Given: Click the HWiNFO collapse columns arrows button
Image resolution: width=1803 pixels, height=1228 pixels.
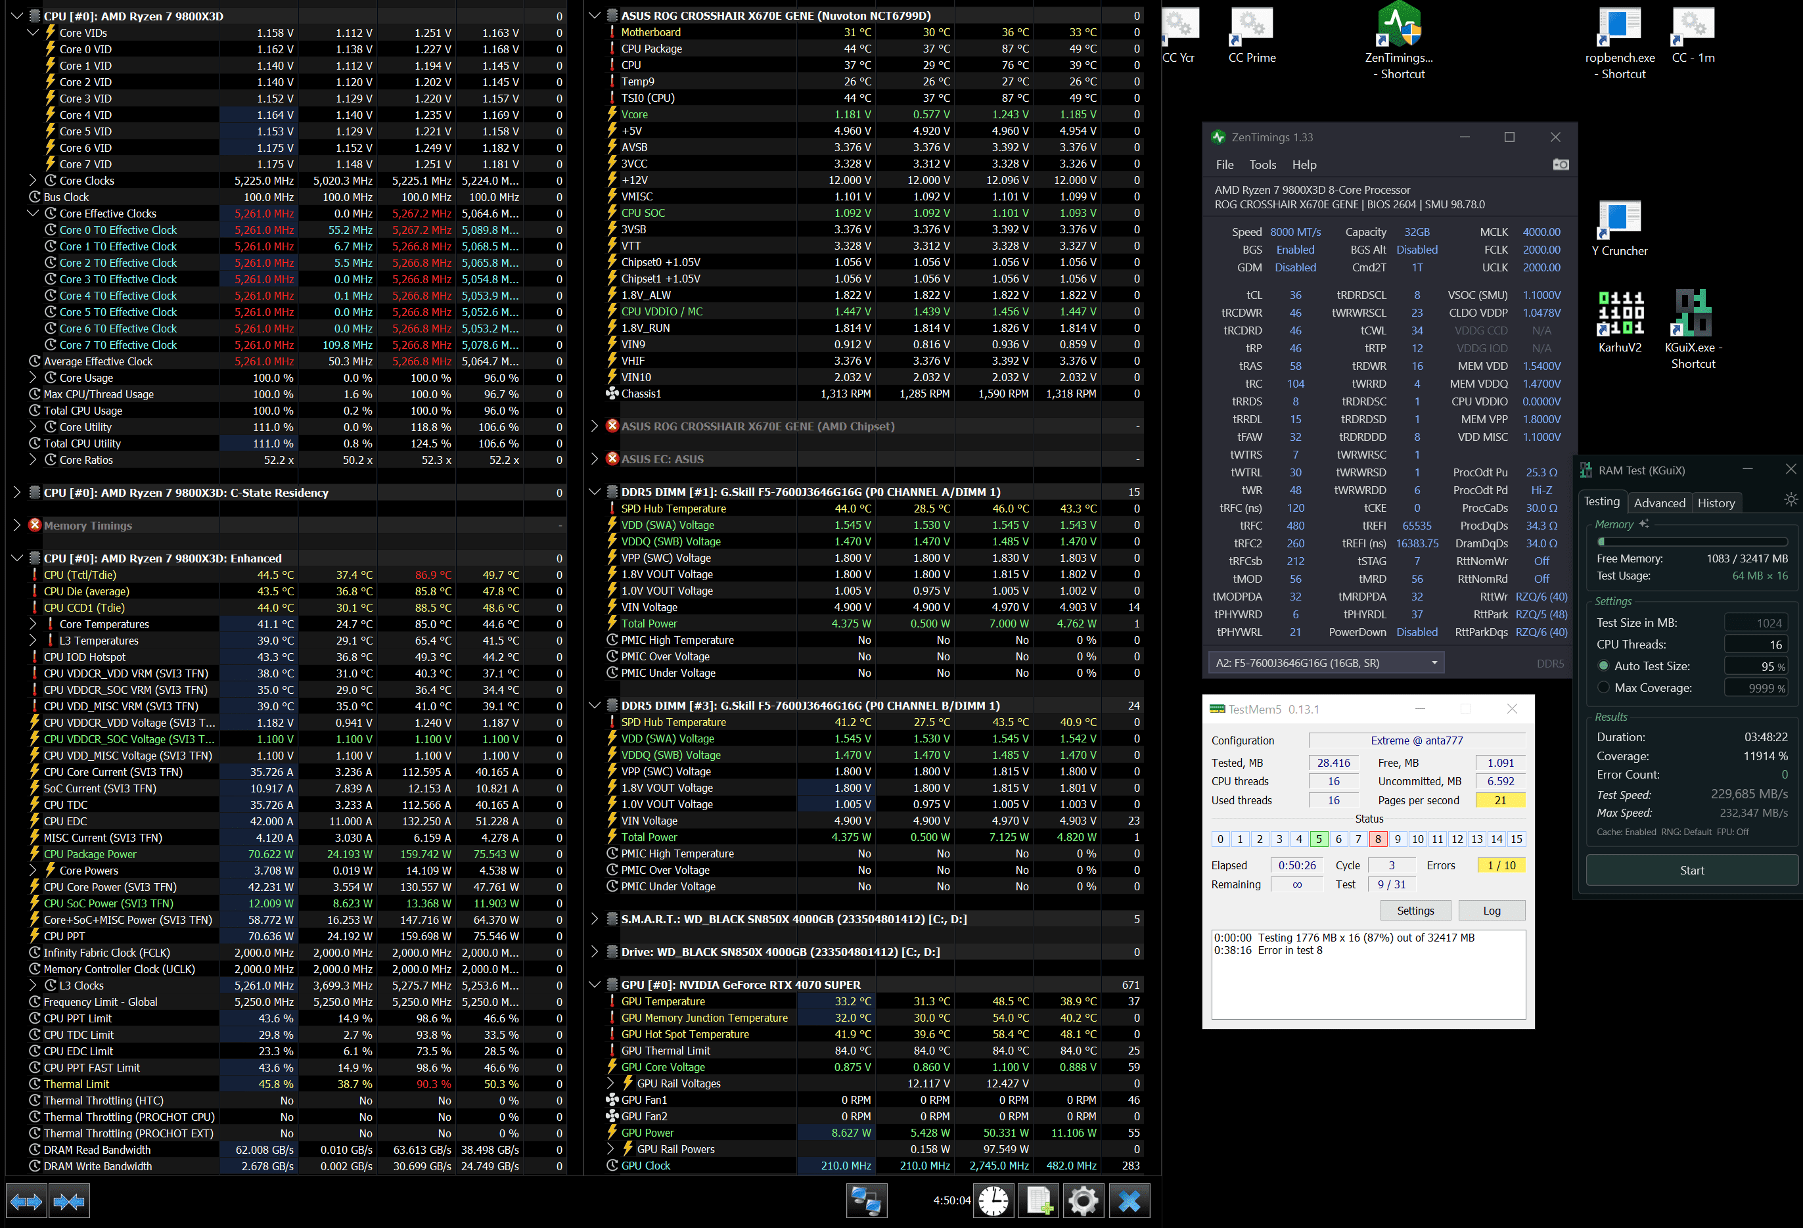Looking at the screenshot, I should tap(69, 1202).
